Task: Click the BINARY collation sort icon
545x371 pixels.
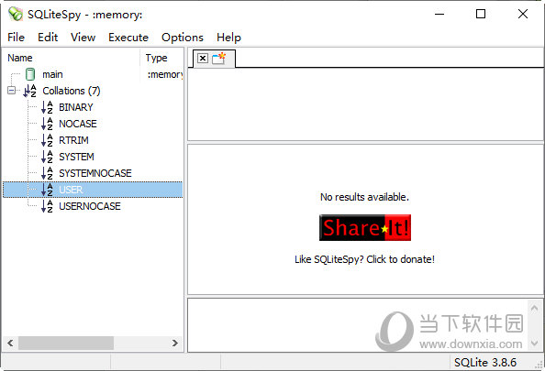Action: (47, 107)
